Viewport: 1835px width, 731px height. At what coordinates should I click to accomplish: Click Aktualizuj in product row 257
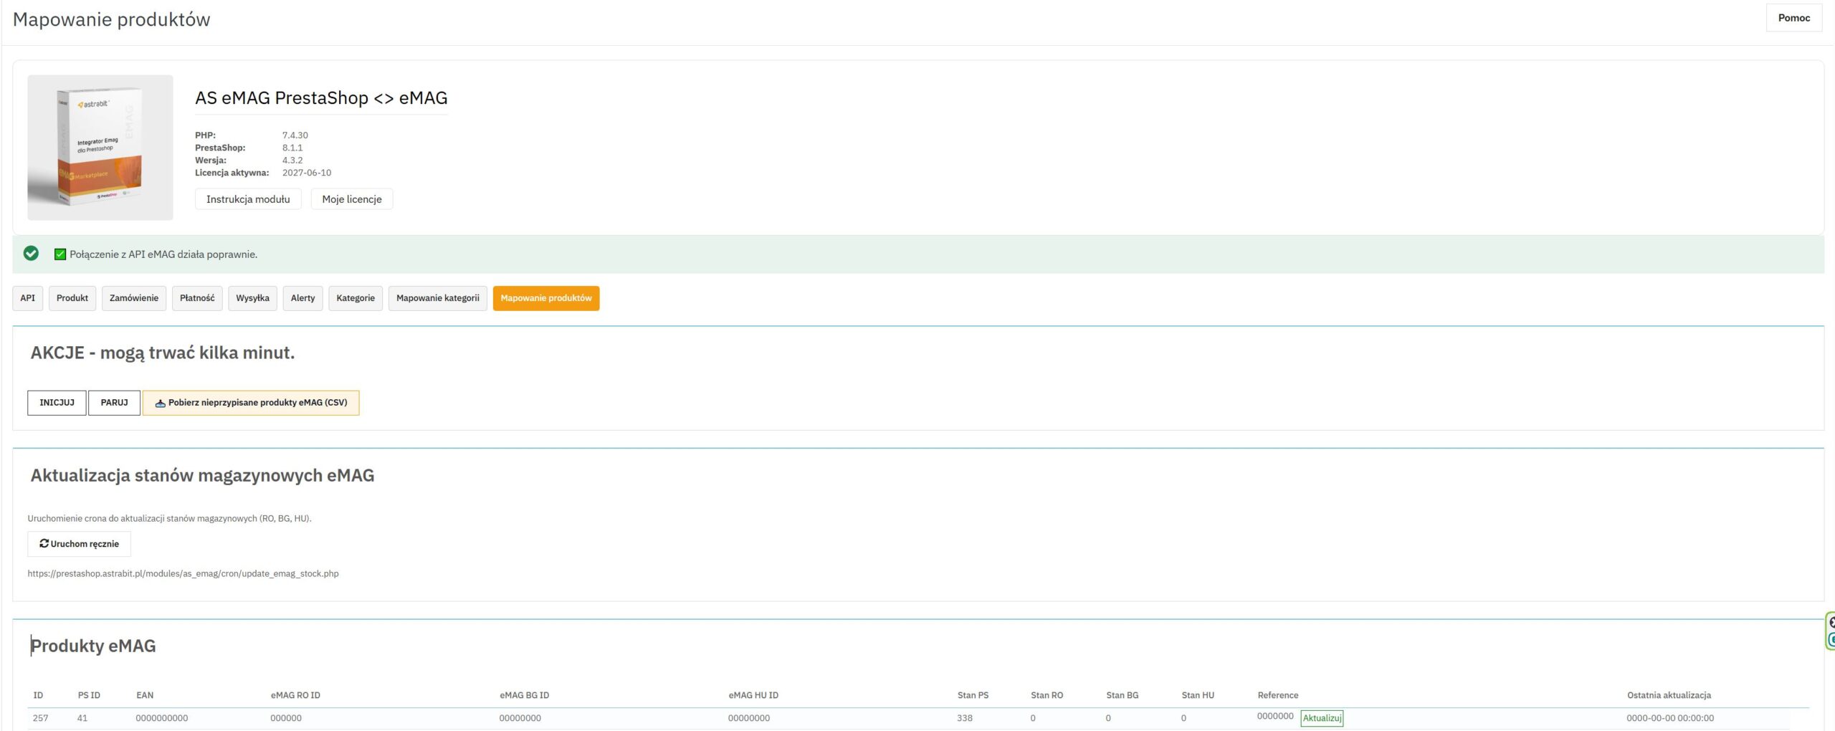click(x=1322, y=718)
